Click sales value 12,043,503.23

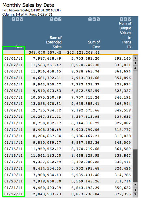[x=46, y=194]
